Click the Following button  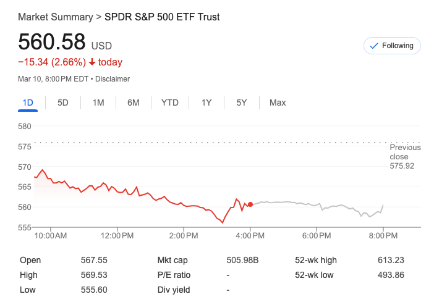pos(392,46)
